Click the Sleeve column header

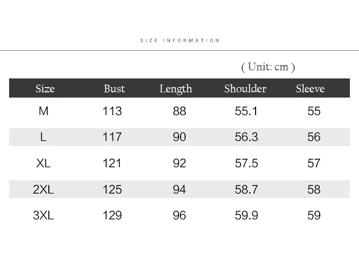[310, 88]
